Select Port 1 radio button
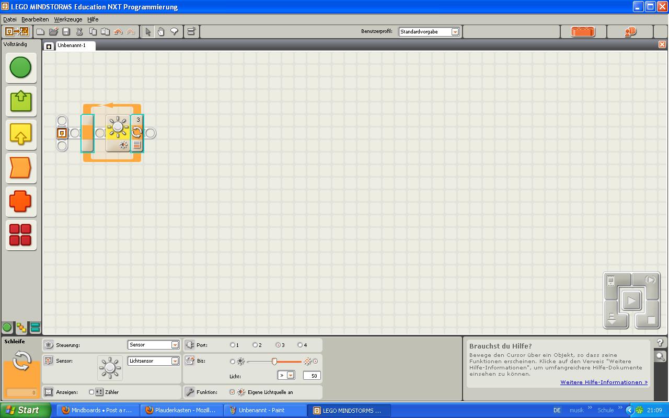Screen dimensions: 669x418 coord(233,345)
